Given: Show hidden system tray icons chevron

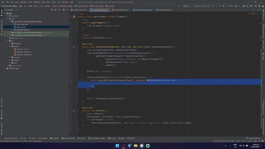Looking at the screenshot, I should click(225, 146).
